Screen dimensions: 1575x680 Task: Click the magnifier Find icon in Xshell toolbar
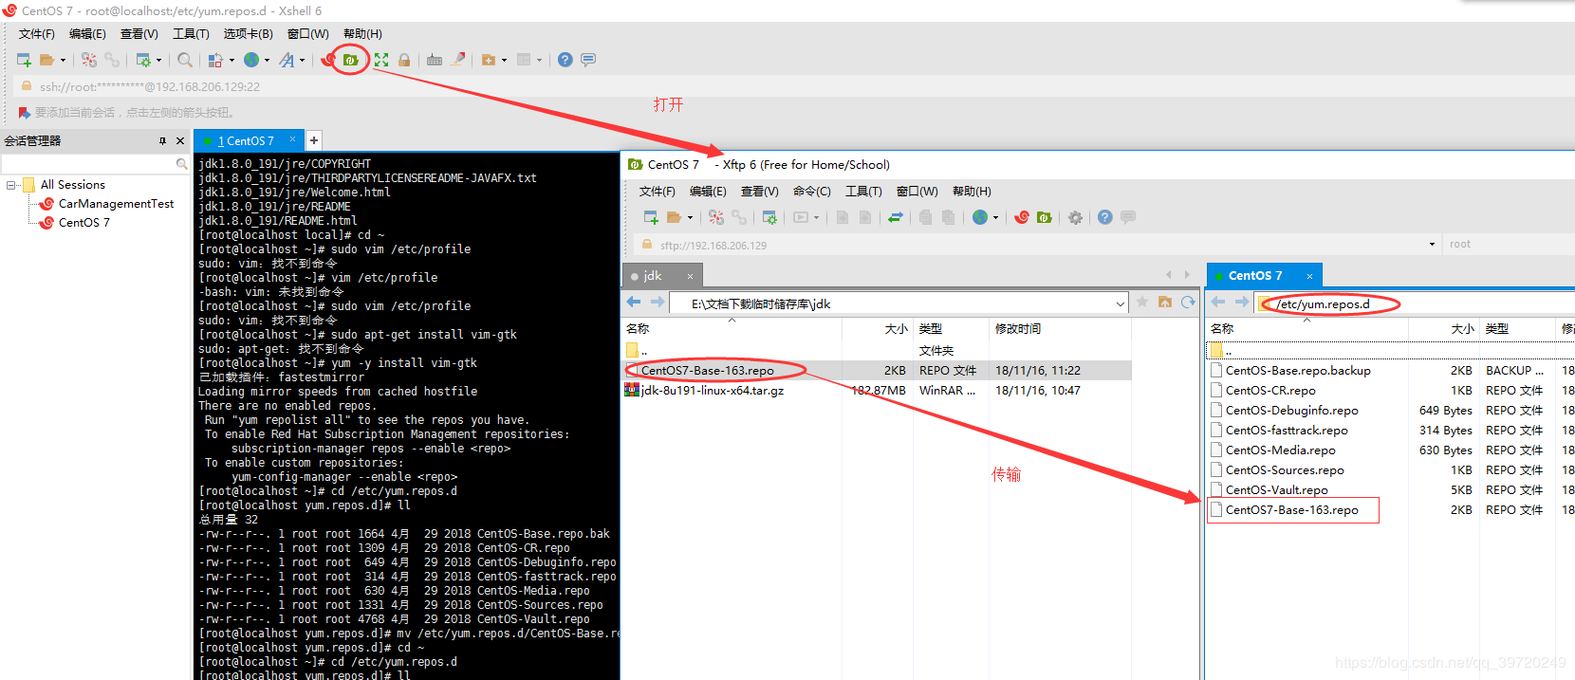click(185, 60)
